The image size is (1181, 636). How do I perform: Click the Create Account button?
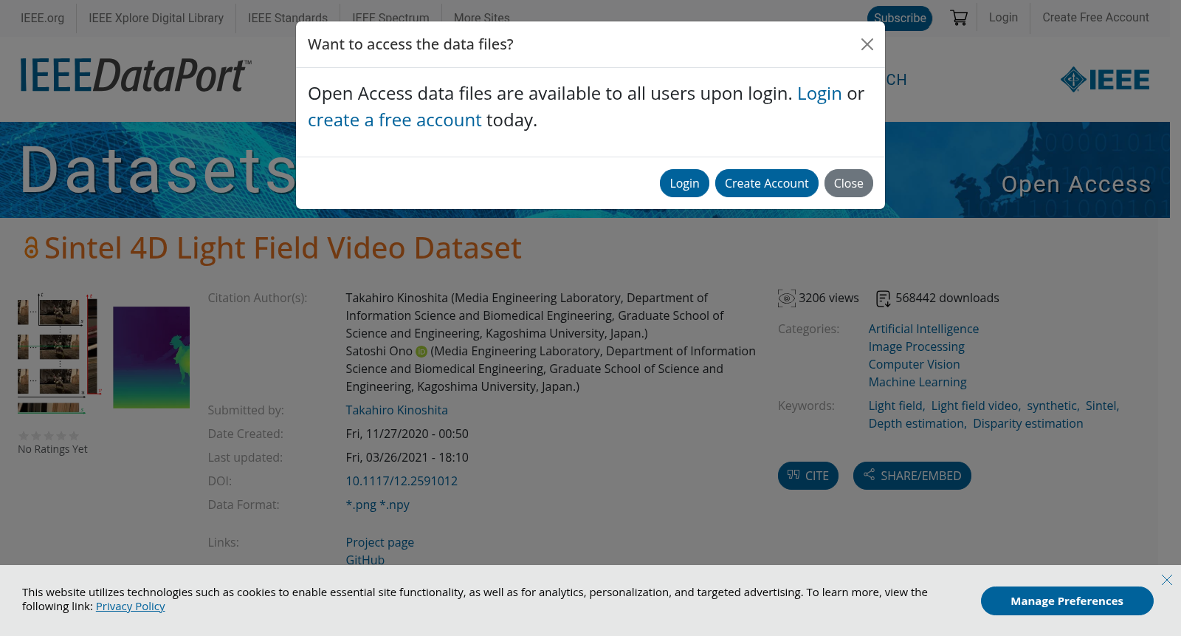766,183
